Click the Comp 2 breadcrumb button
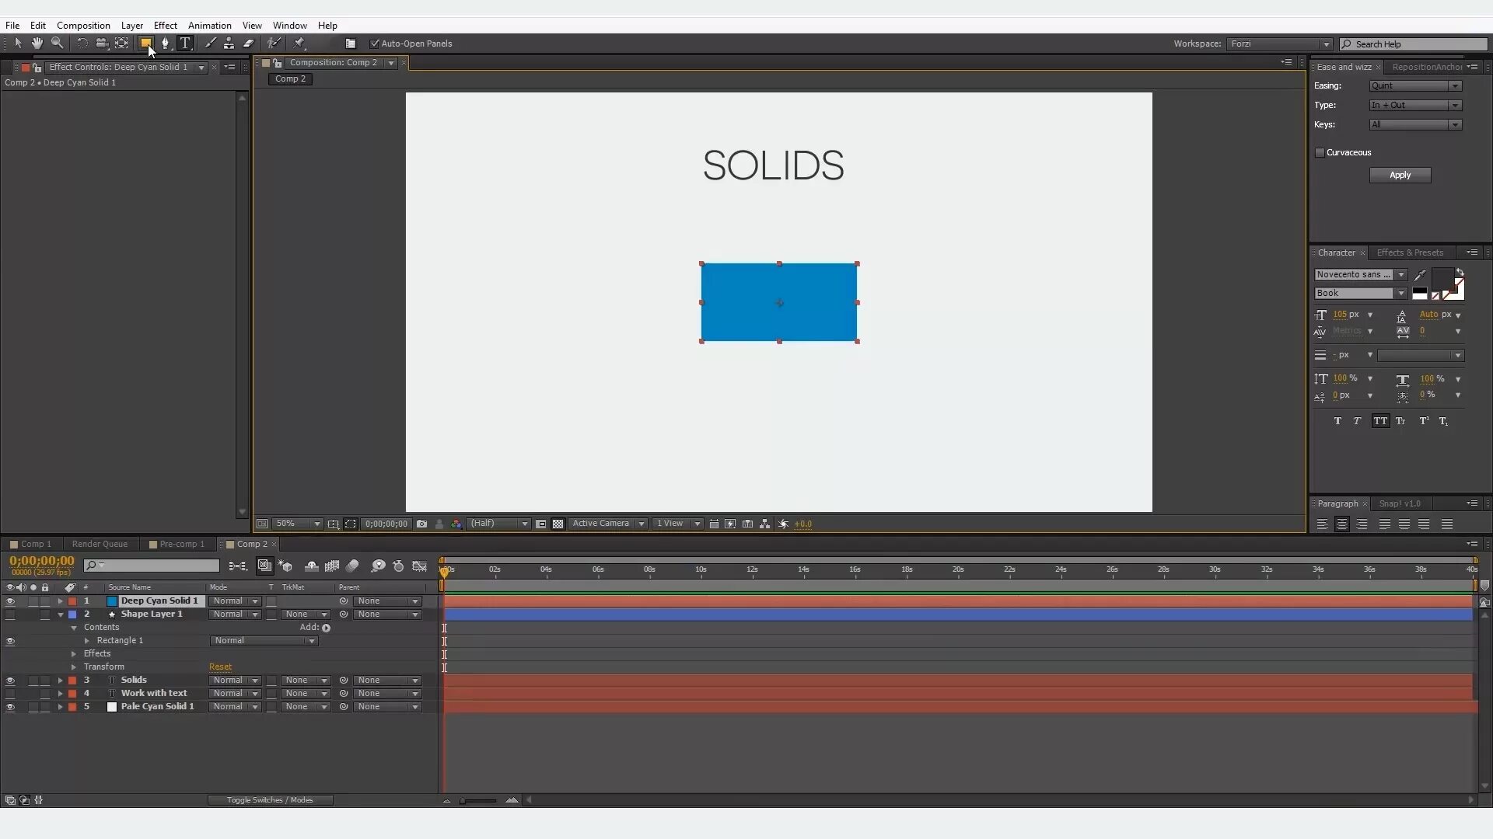 pyautogui.click(x=290, y=79)
